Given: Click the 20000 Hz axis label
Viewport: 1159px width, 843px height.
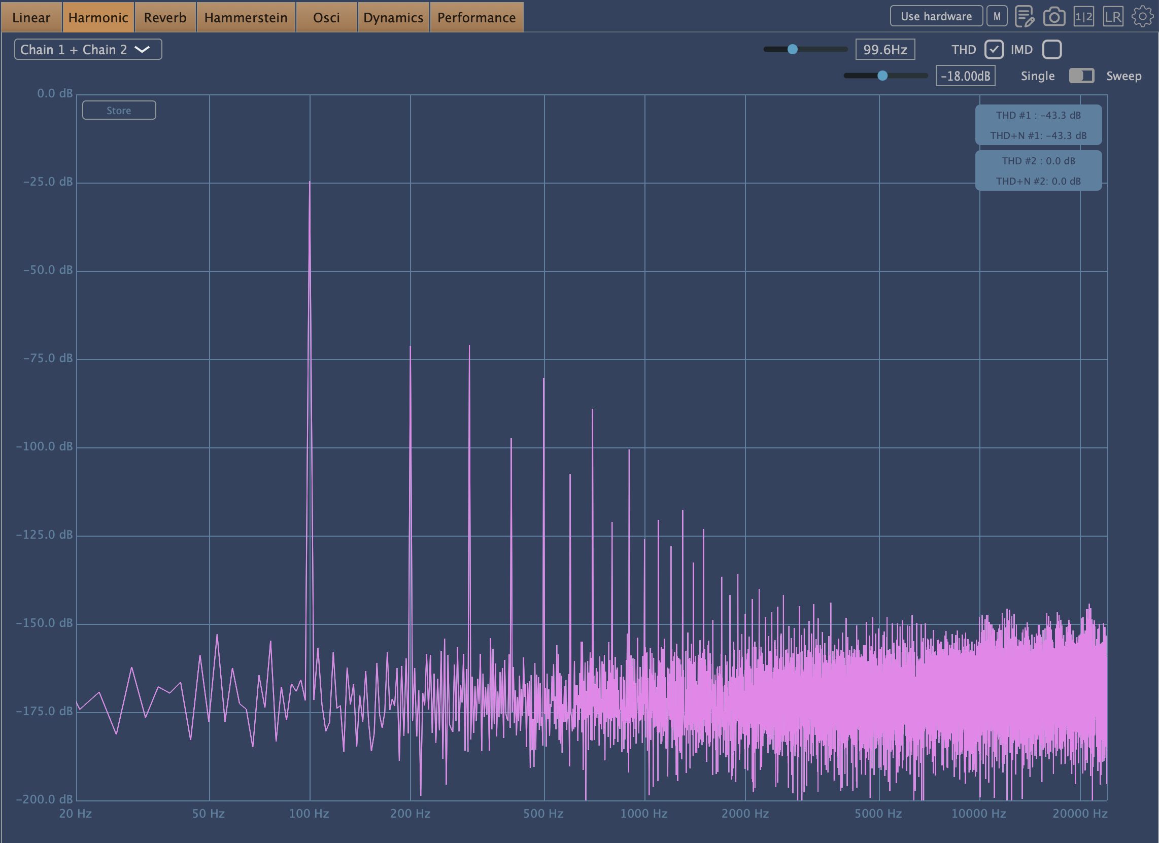Looking at the screenshot, I should 1080,814.
